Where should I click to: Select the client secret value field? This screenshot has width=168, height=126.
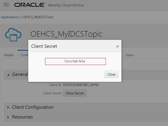pyautogui.click(x=75, y=61)
